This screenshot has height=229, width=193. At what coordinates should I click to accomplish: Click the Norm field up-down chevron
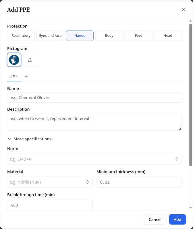(x=177, y=159)
